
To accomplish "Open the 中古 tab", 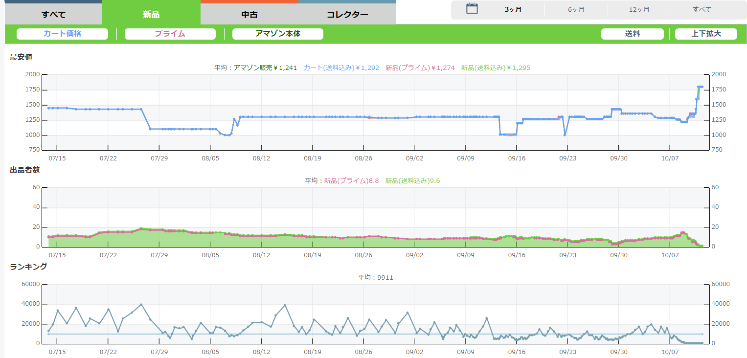I will tap(249, 14).
